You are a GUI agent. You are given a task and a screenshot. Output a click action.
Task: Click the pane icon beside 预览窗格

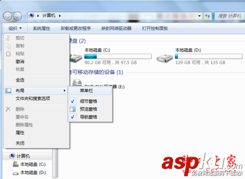tap(73, 109)
